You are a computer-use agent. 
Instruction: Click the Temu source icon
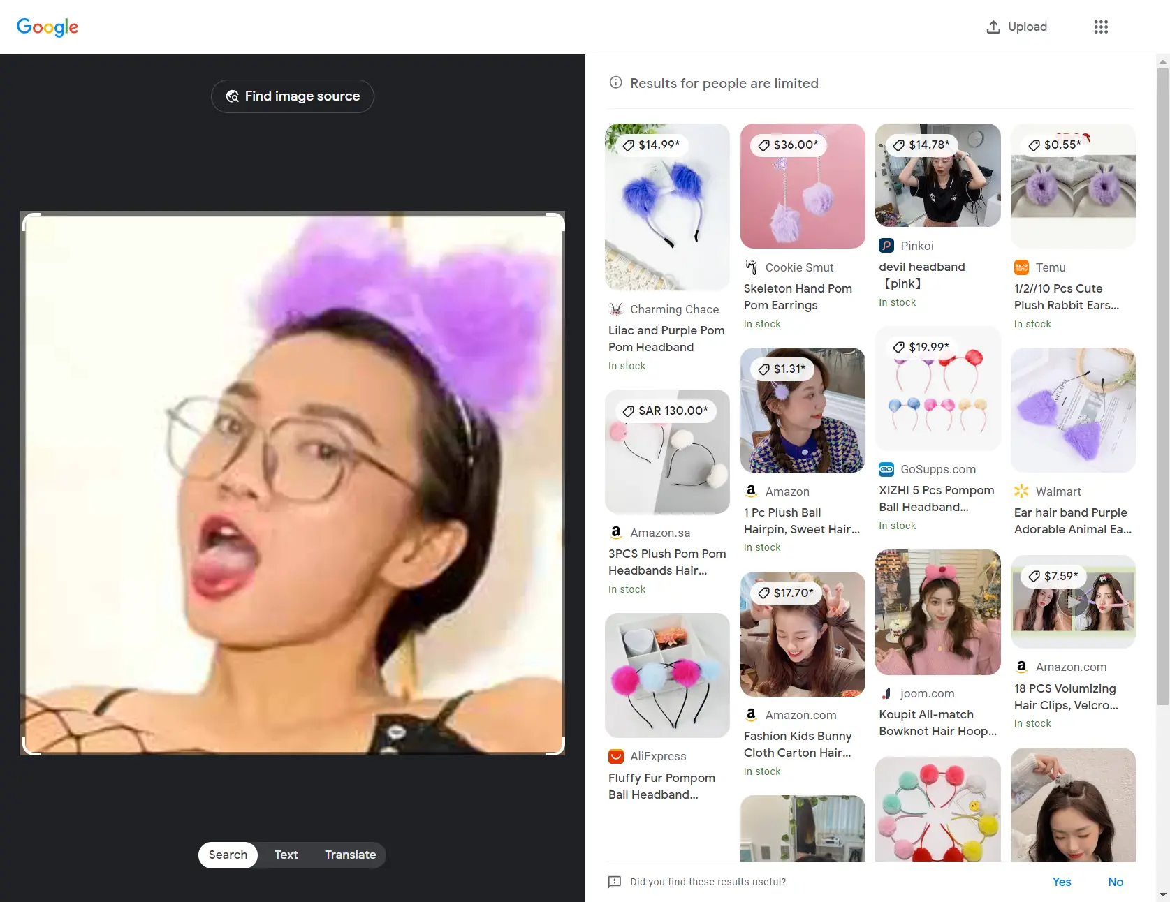(1021, 267)
